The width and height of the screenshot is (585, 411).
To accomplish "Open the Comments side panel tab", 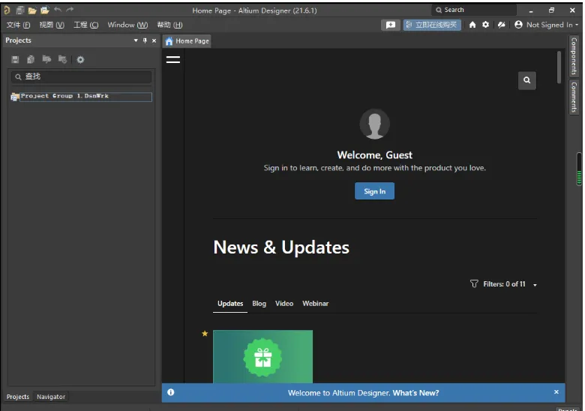I will point(574,97).
